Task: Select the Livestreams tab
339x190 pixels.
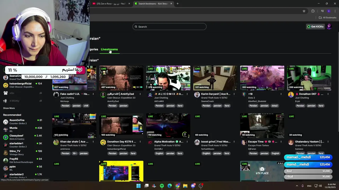Action: coord(109,49)
